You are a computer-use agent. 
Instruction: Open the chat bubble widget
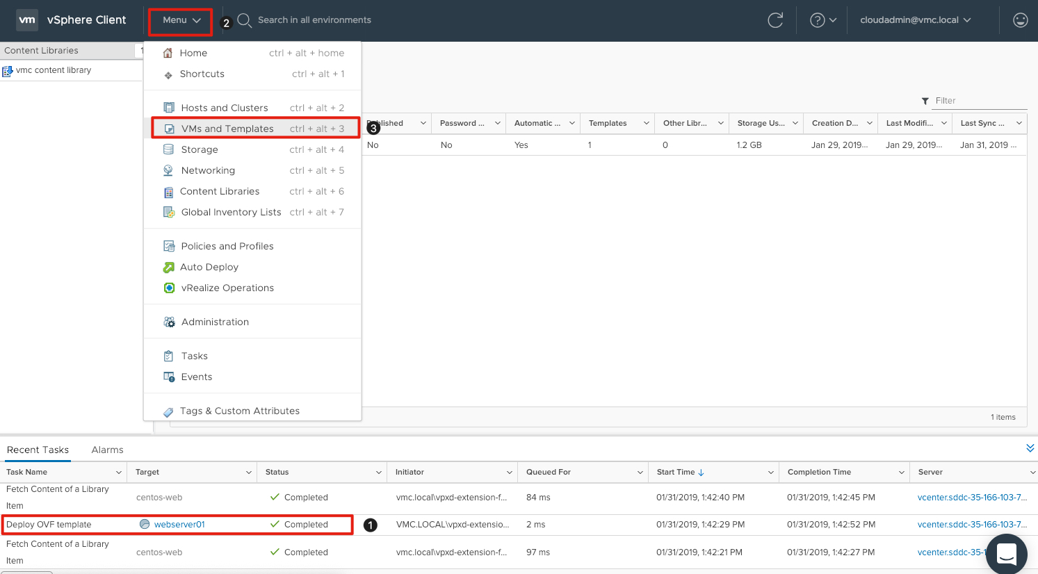coord(1006,554)
